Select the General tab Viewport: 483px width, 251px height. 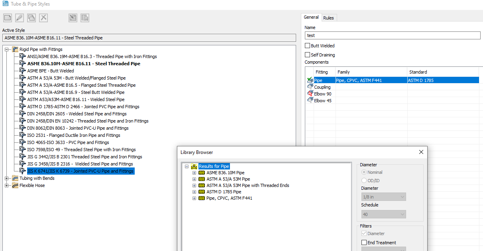(311, 18)
